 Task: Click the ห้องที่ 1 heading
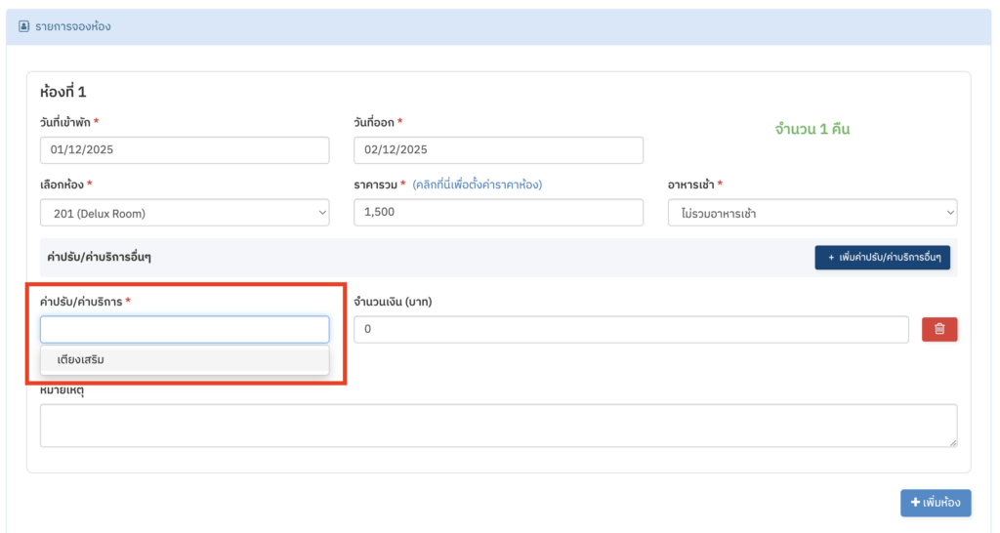(63, 93)
